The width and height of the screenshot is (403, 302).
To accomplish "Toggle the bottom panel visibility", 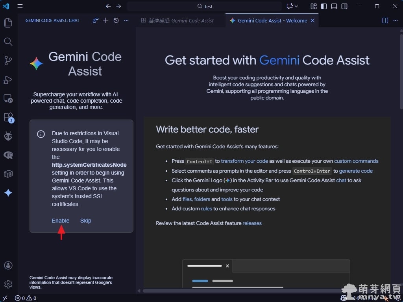I will click(x=334, y=6).
